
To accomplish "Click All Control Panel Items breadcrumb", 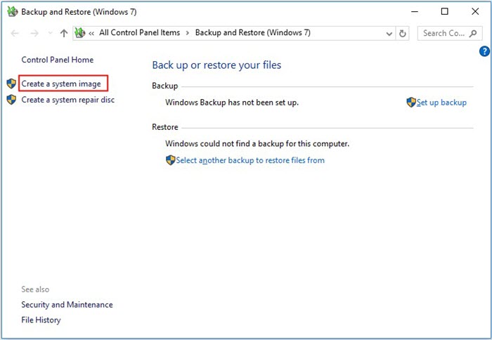I will tap(140, 32).
